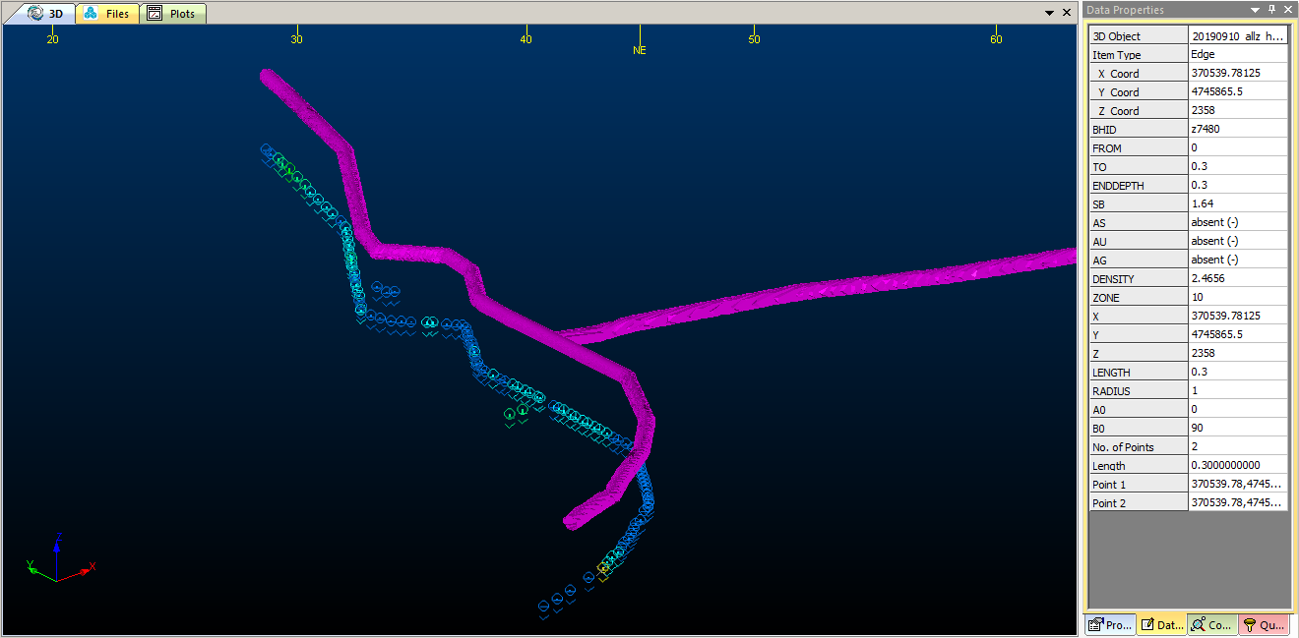Open the 'Pro...' panel tab icon

click(x=1110, y=624)
